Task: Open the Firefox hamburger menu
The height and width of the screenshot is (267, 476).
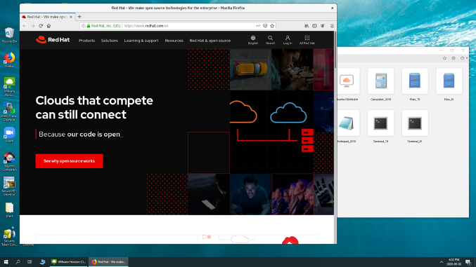Action: pos(332,26)
